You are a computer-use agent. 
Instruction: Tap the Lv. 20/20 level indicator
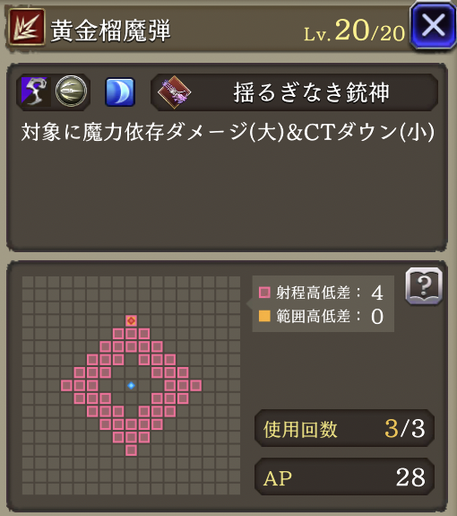point(354,31)
